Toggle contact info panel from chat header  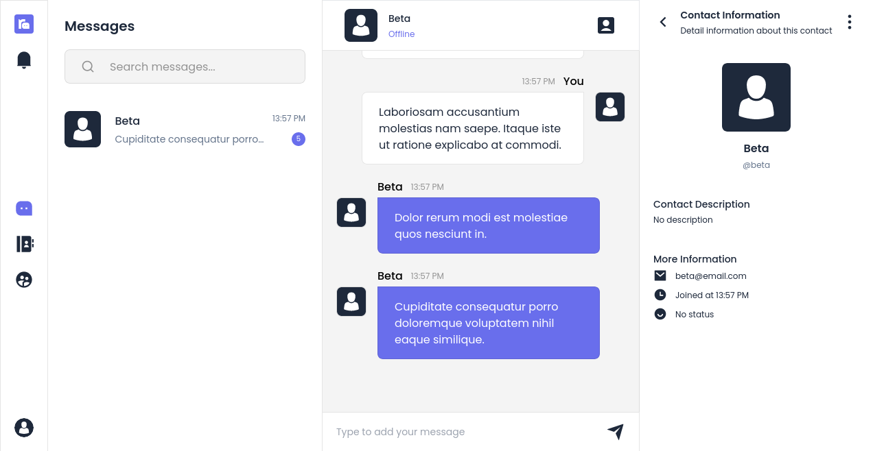click(x=606, y=25)
